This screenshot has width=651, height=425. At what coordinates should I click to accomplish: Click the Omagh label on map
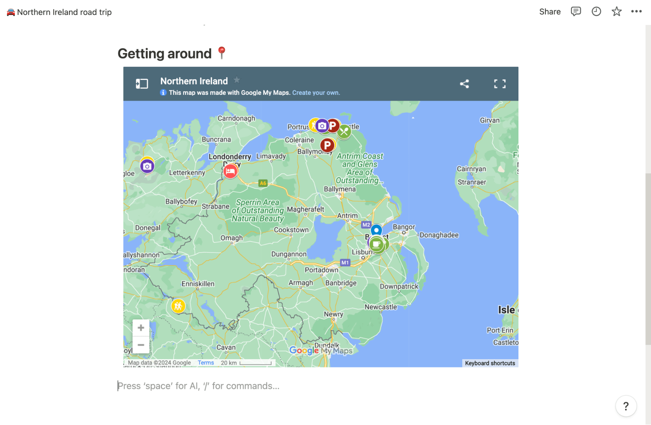tap(232, 238)
